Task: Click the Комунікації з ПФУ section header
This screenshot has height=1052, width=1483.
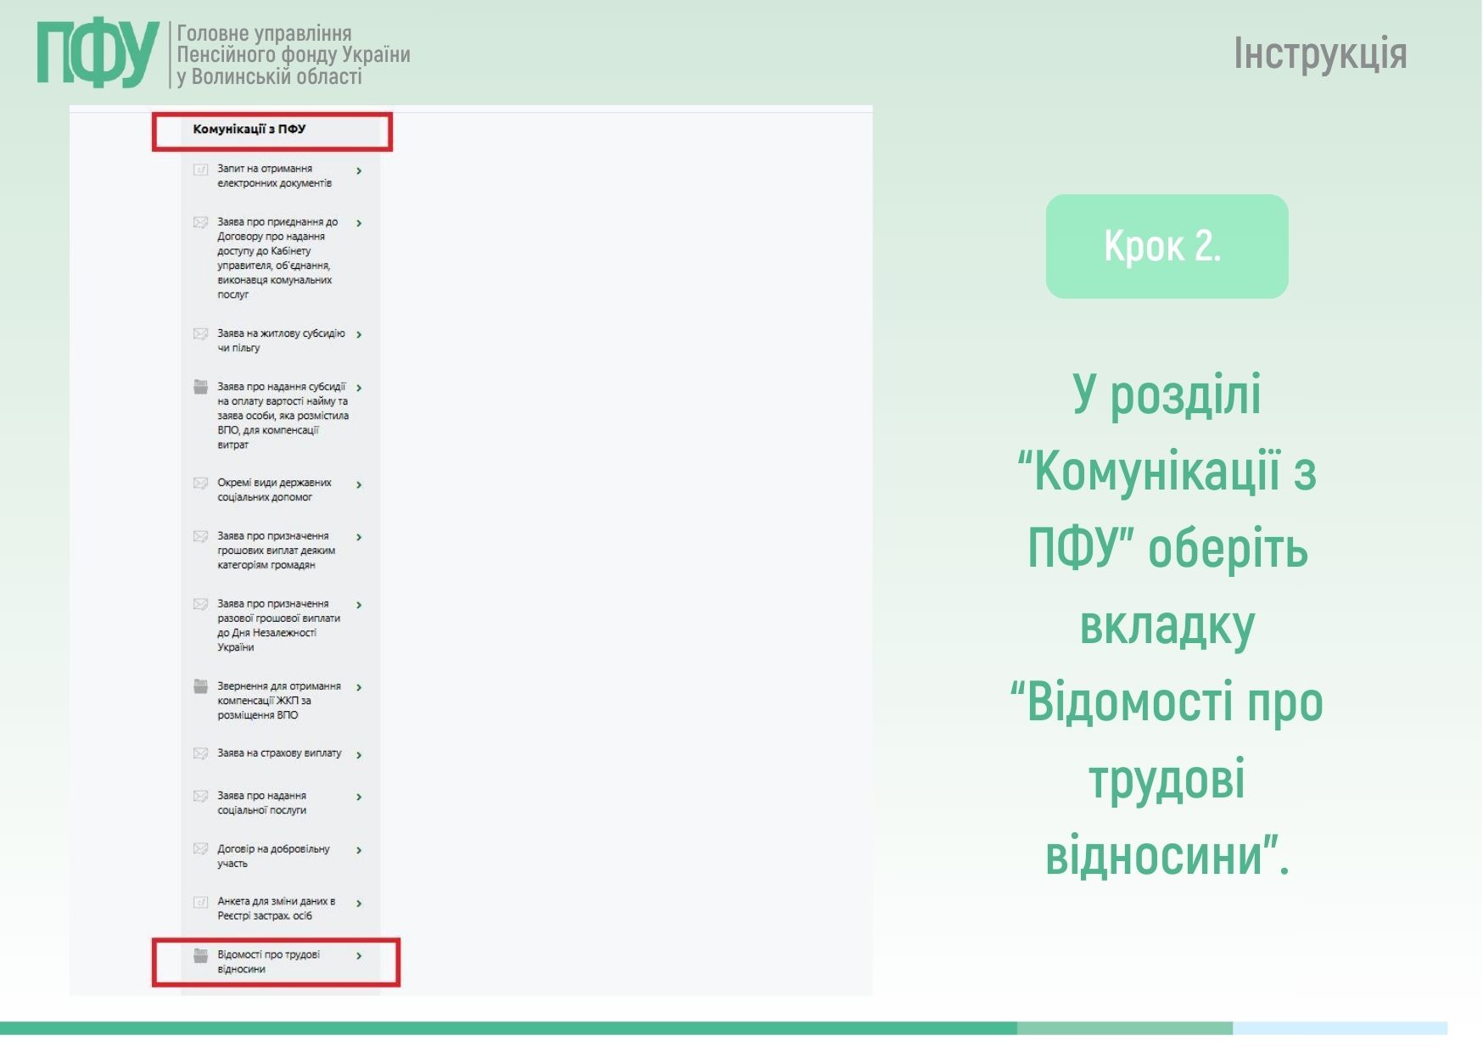Action: click(x=249, y=130)
